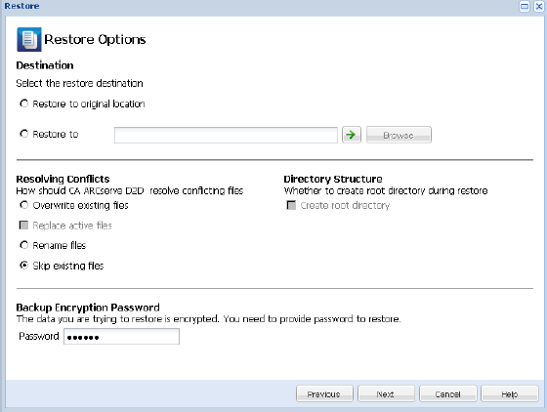Open Help for restore options
Image resolution: width=547 pixels, height=412 pixels.
(510, 393)
